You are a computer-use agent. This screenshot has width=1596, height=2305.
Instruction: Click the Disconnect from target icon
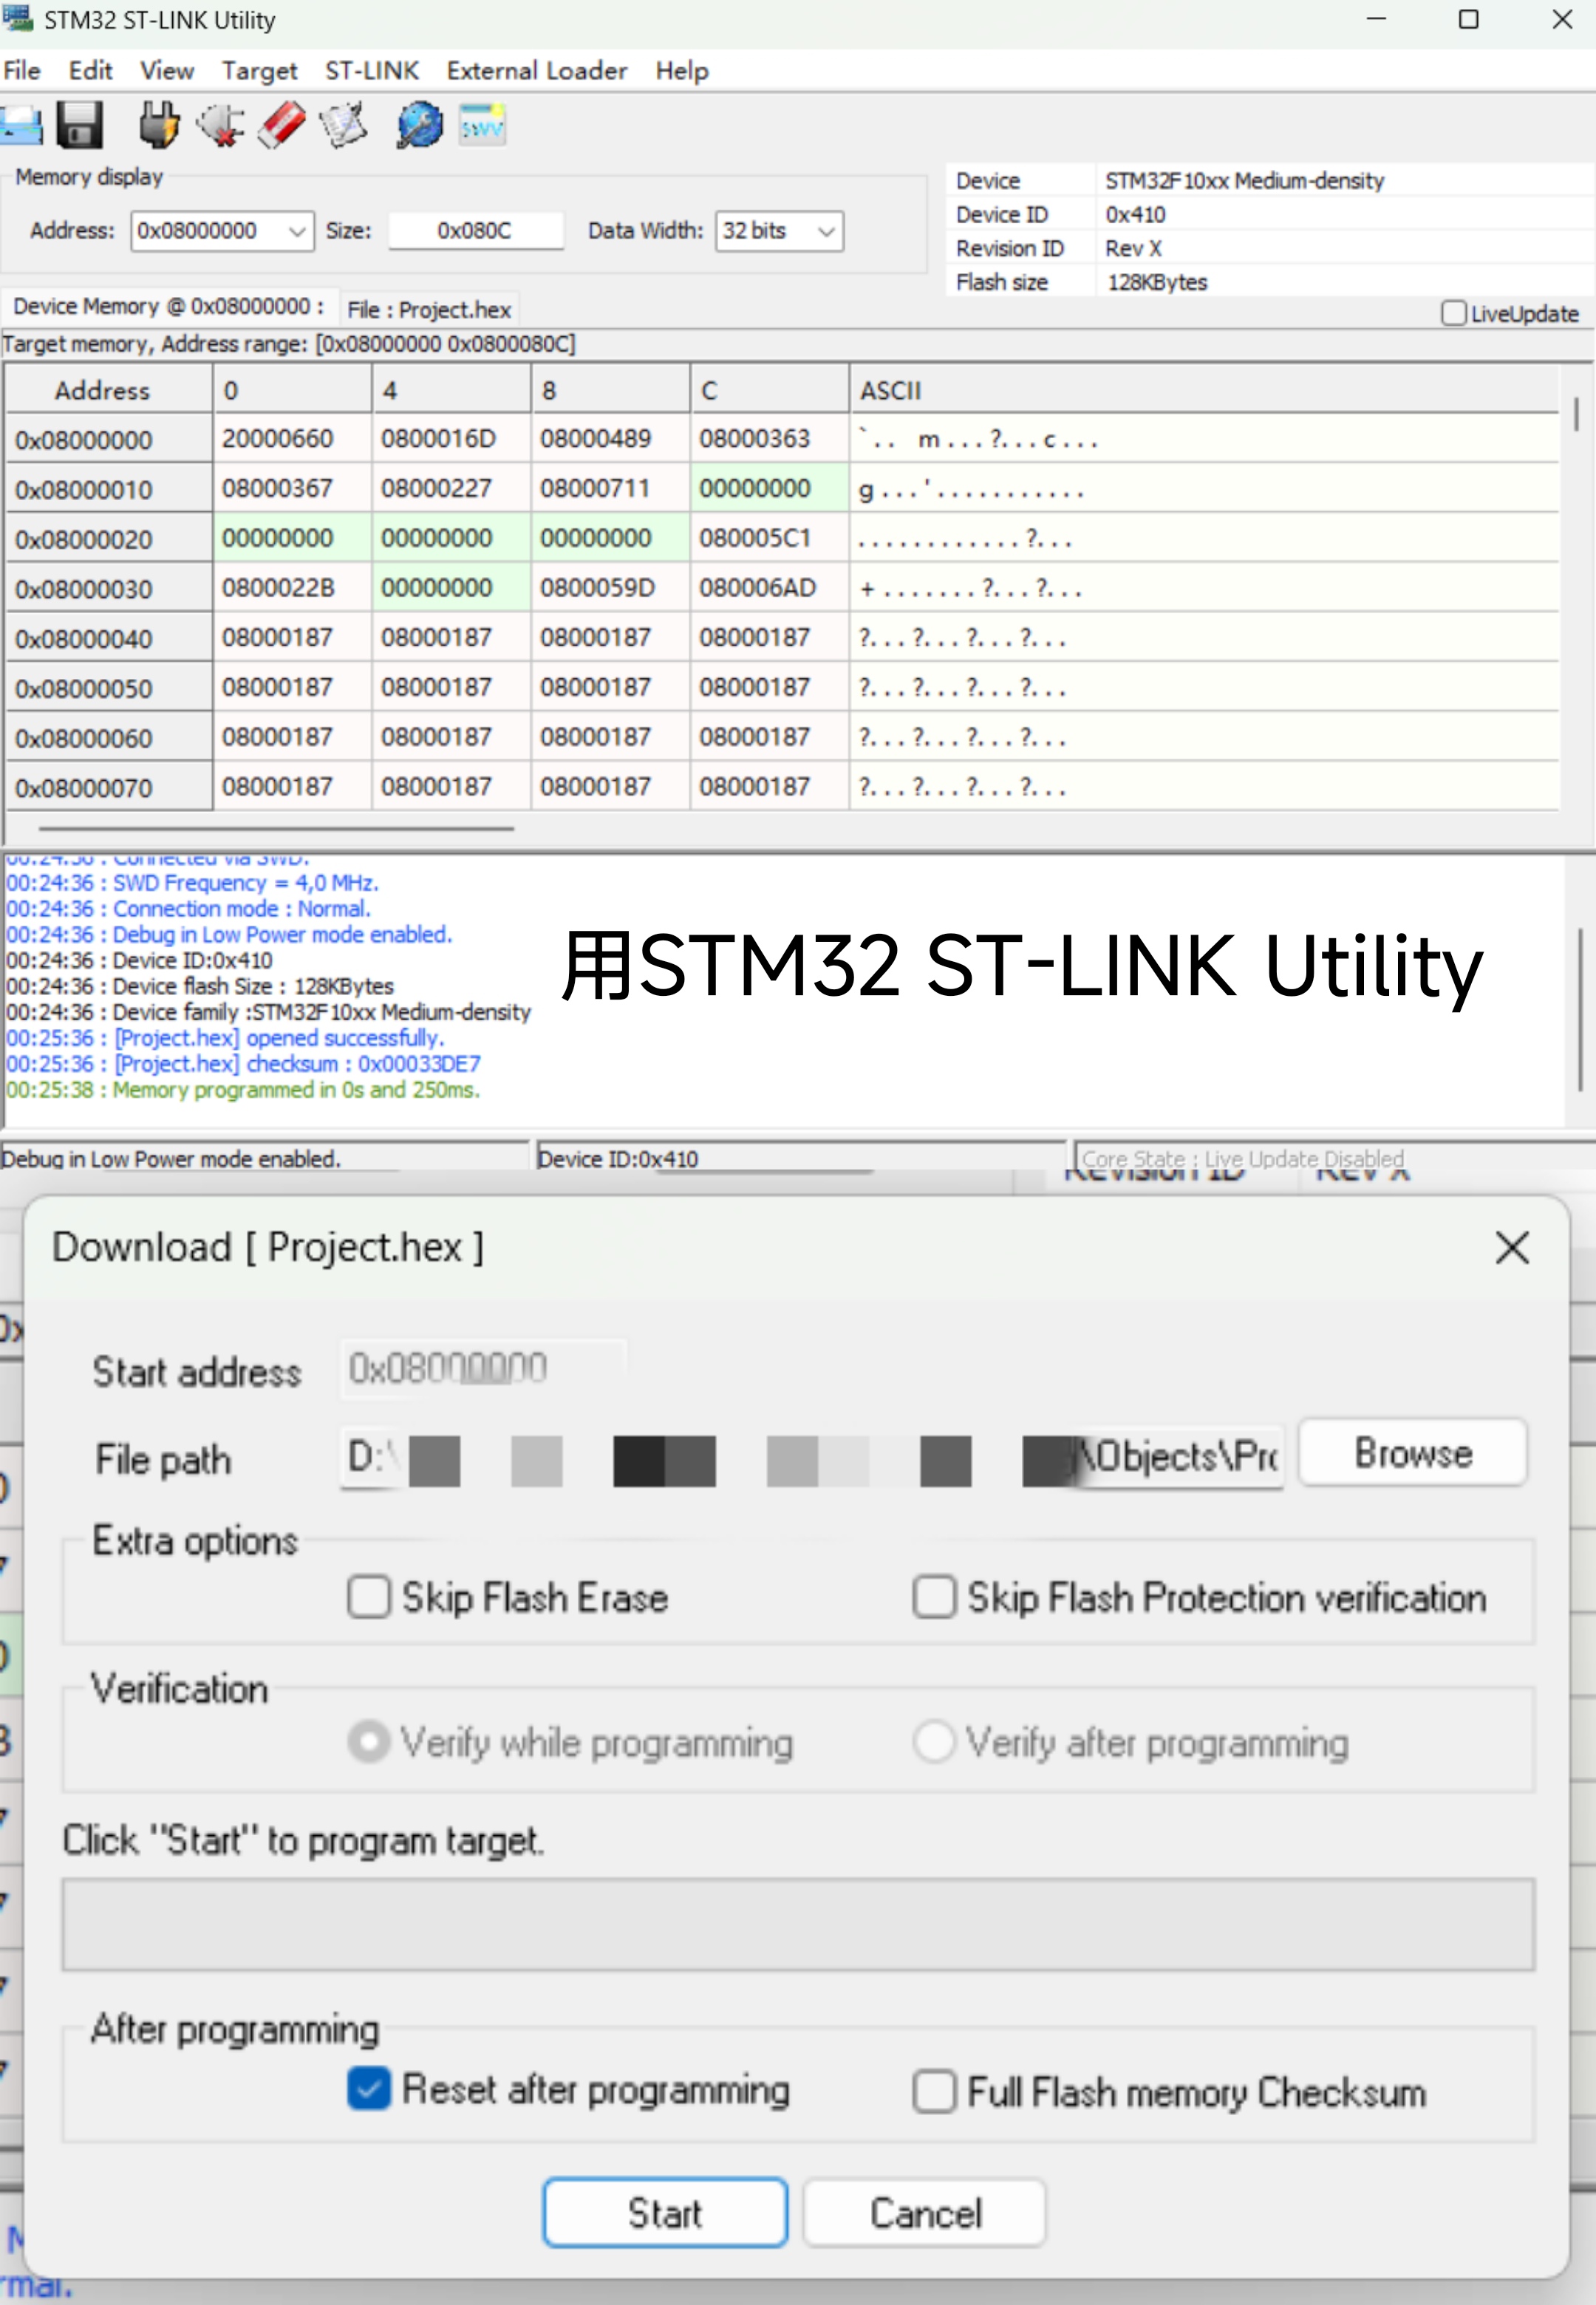tap(220, 126)
